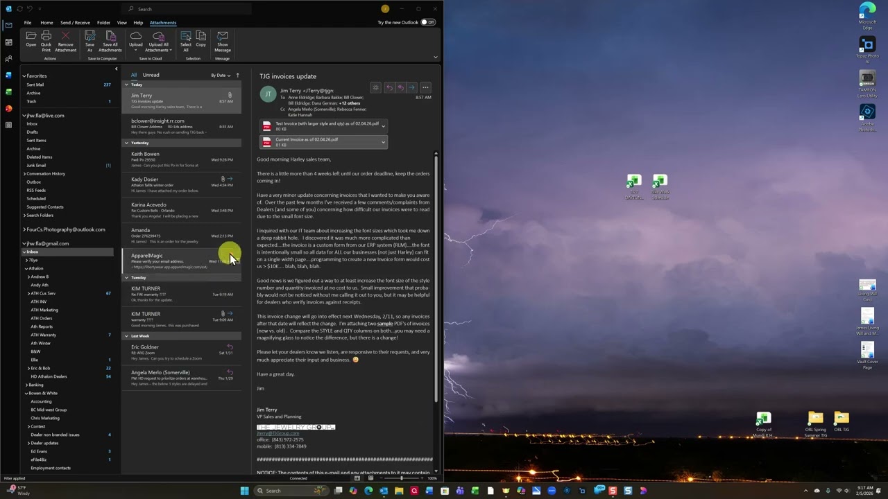The height and width of the screenshot is (499, 888).
Task: Click the dark mode sun icon in reading pane
Action: click(x=375, y=88)
